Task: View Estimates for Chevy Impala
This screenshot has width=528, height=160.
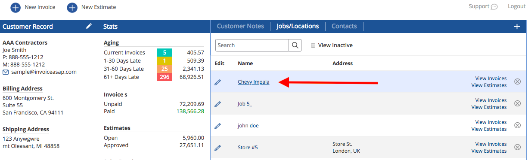Action: (x=489, y=85)
